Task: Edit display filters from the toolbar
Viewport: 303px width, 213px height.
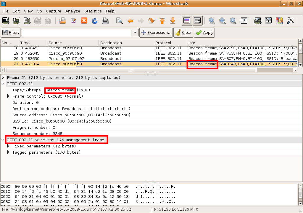Action: 268,21
